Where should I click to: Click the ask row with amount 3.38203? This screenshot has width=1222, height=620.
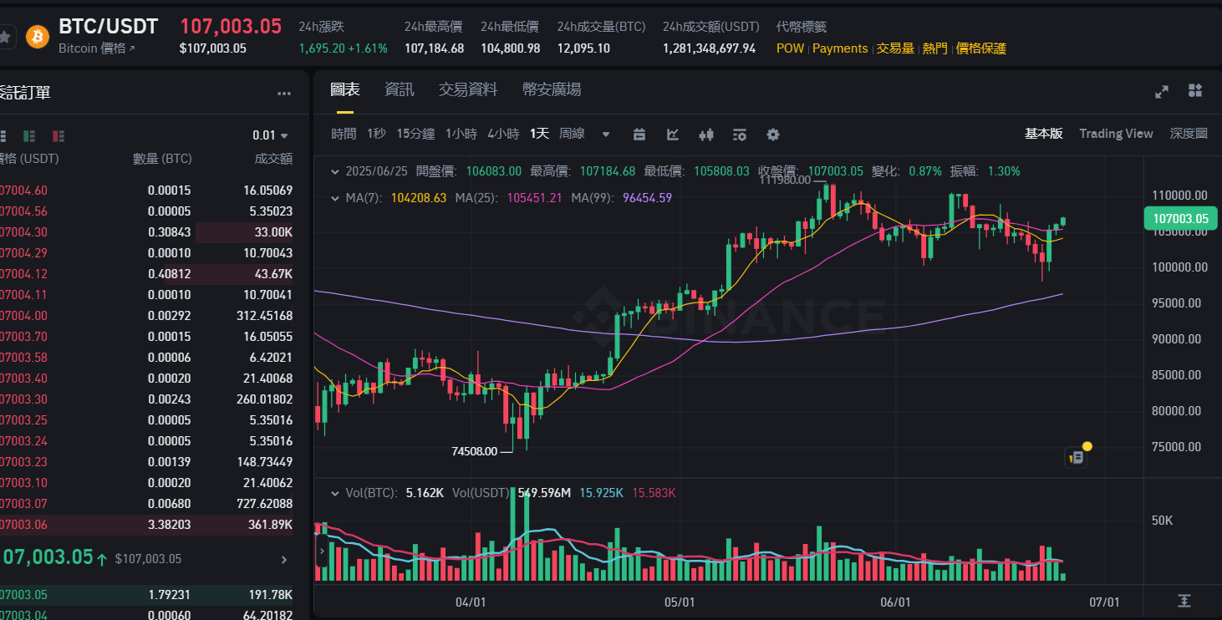(146, 525)
